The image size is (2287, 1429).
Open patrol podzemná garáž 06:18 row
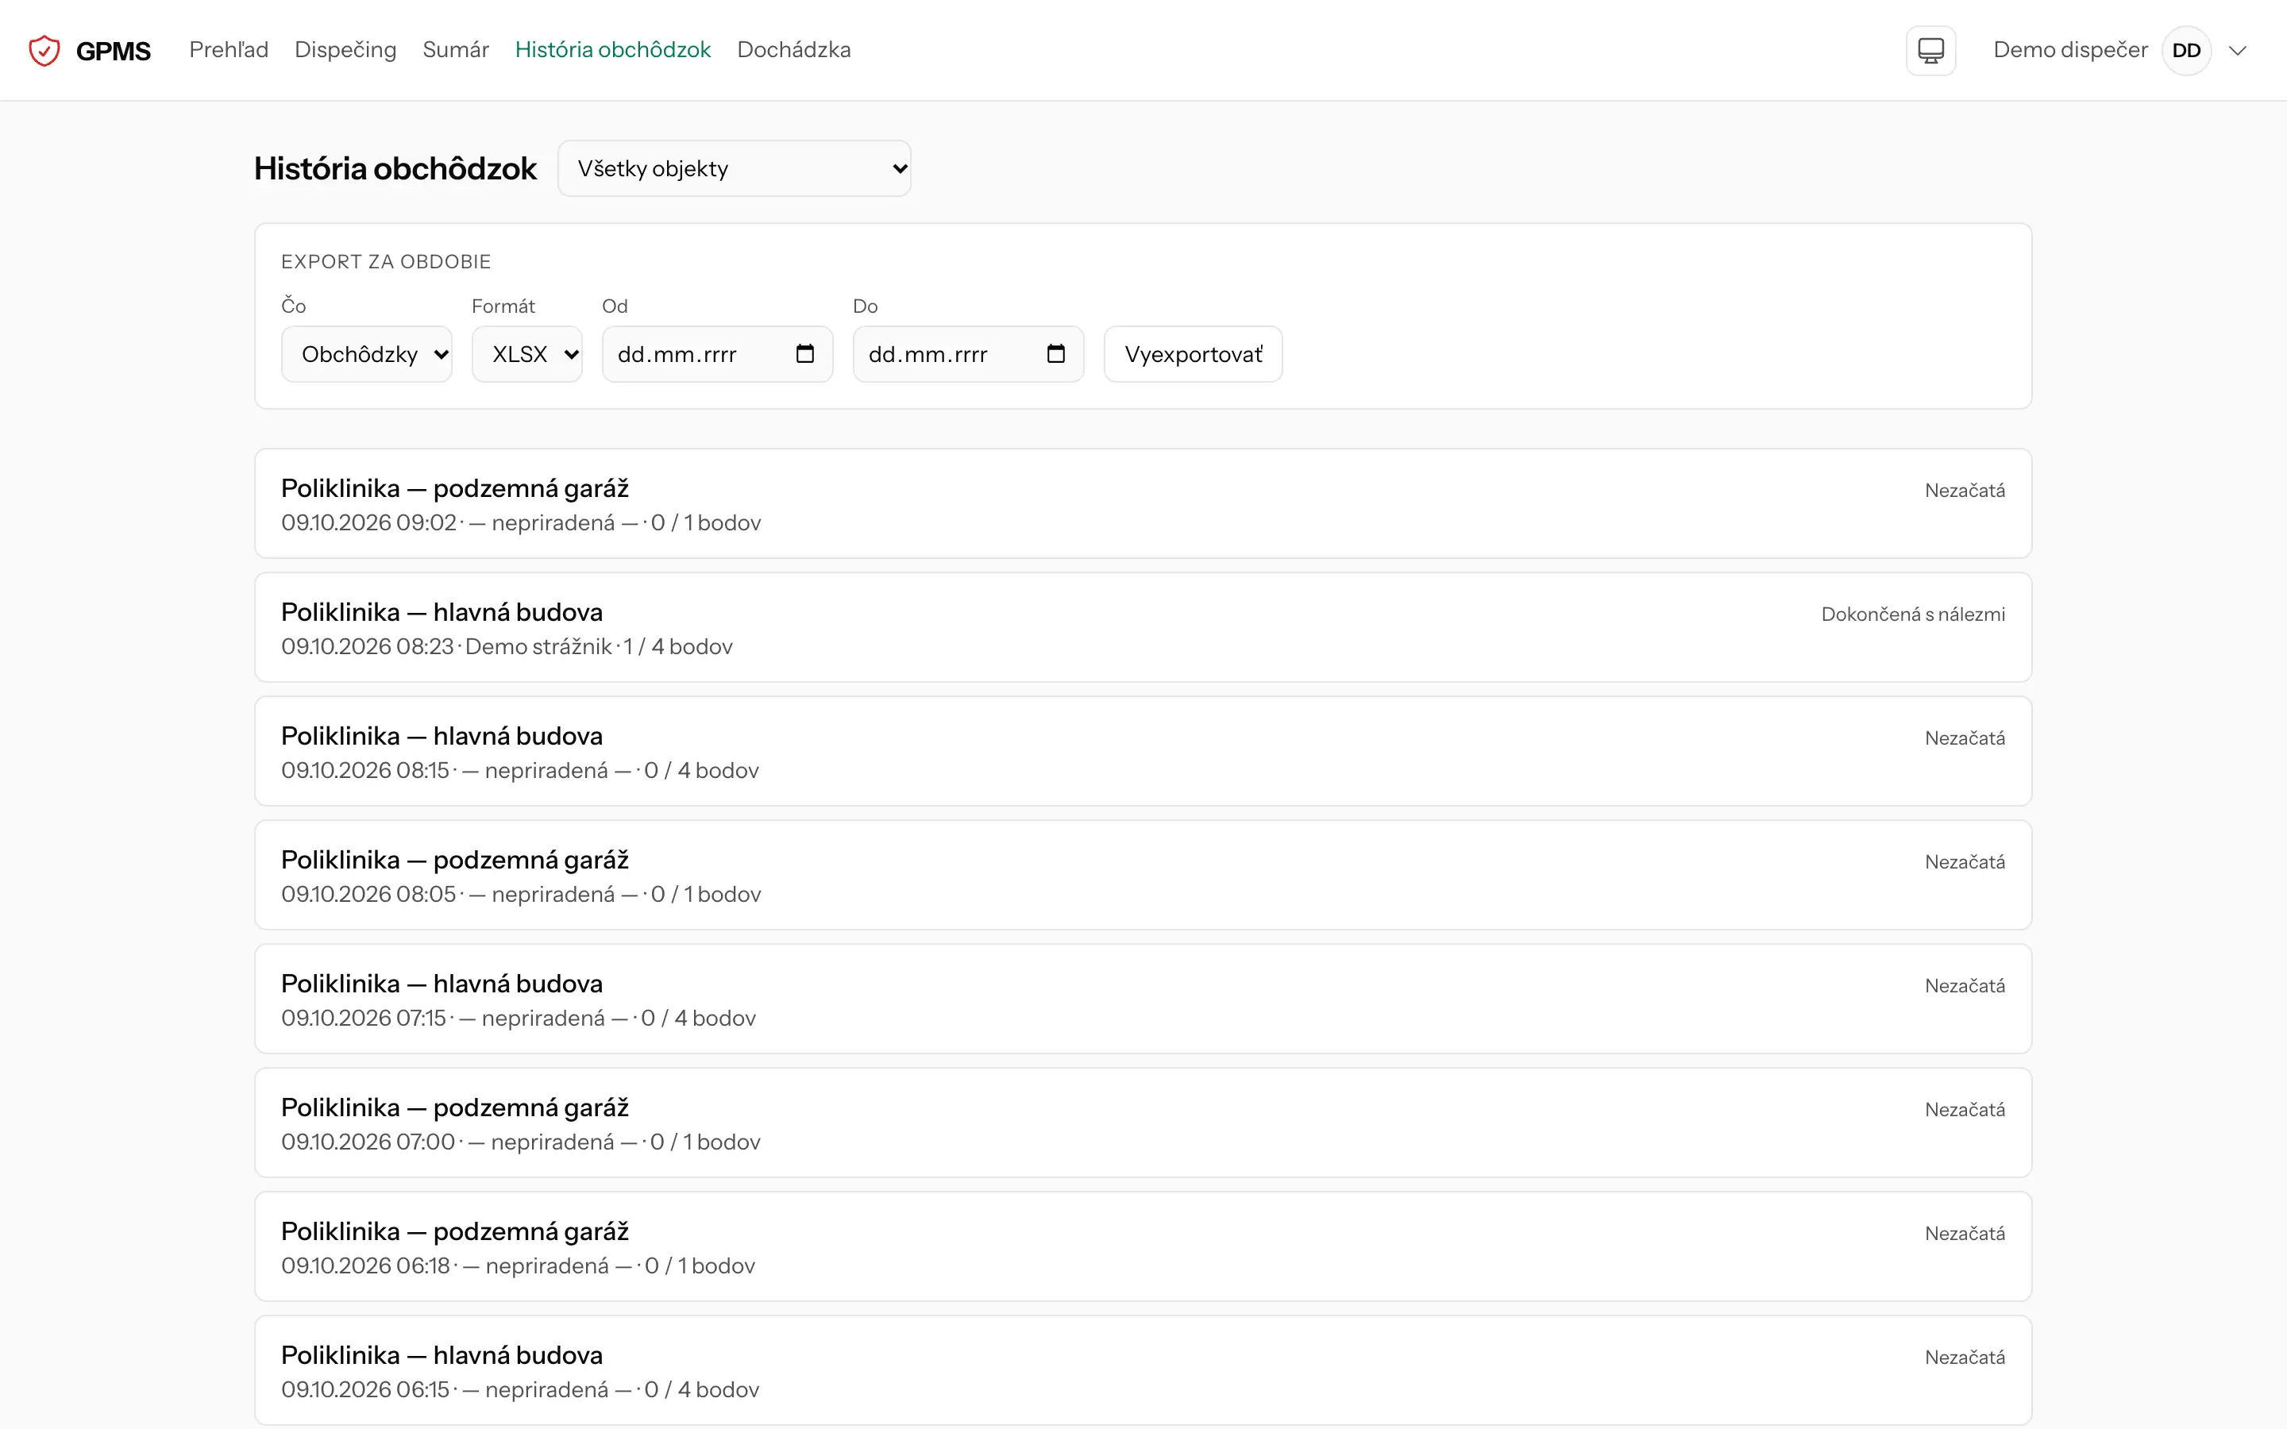(x=1143, y=1246)
